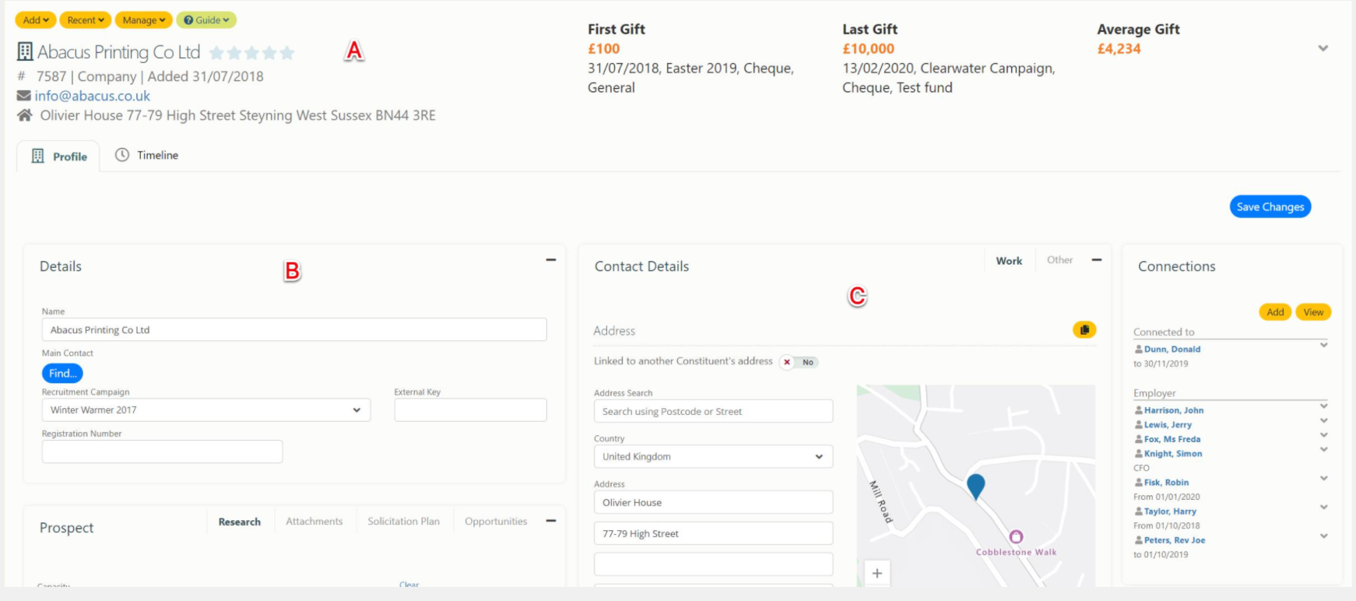Viewport: 1356px width, 601px height.
Task: Click Find main contact button
Action: coord(62,374)
